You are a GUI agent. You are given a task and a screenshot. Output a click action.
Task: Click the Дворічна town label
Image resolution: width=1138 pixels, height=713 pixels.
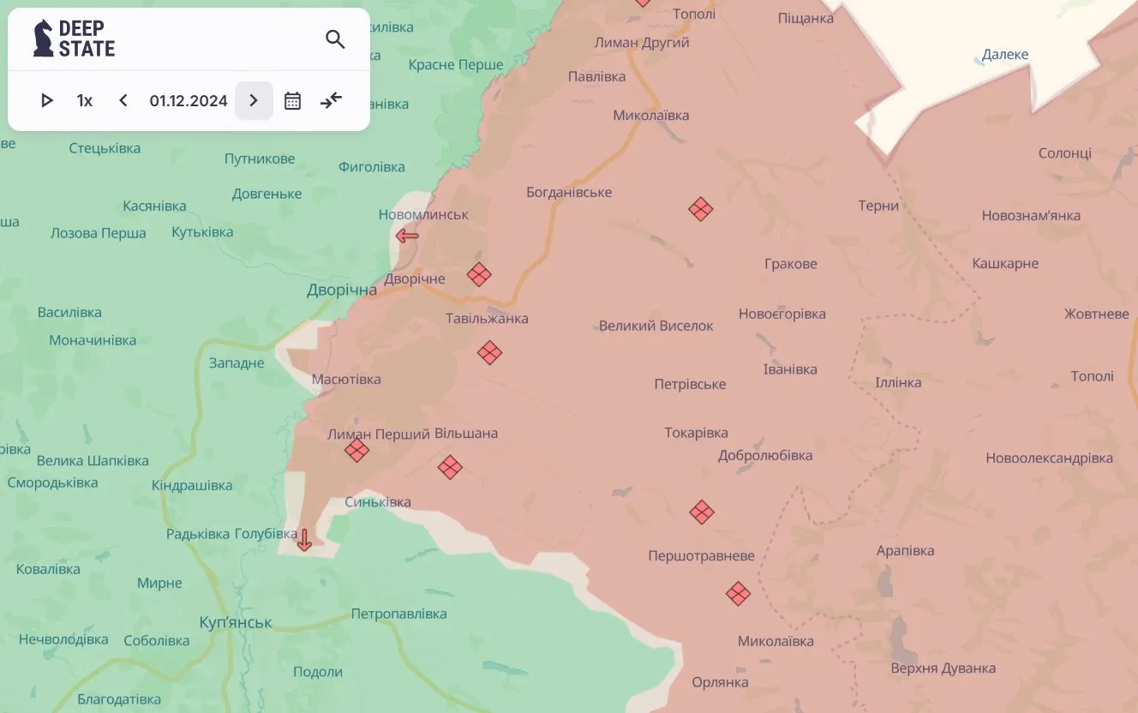pos(342,291)
